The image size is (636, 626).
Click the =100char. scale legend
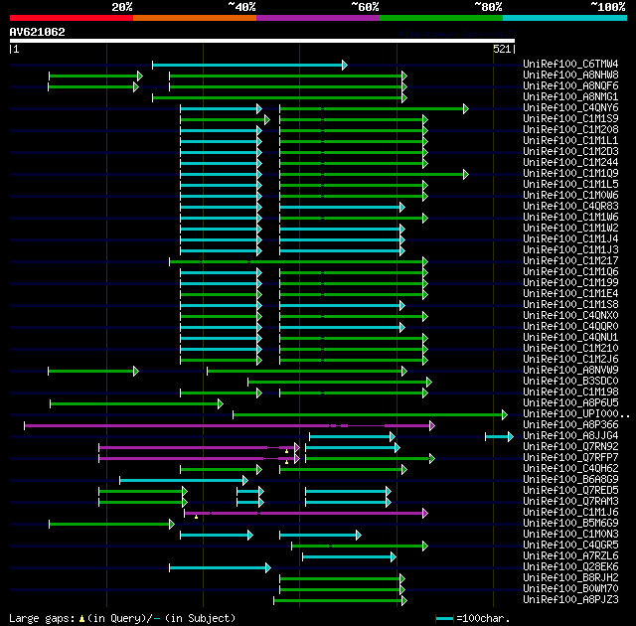tap(473, 618)
